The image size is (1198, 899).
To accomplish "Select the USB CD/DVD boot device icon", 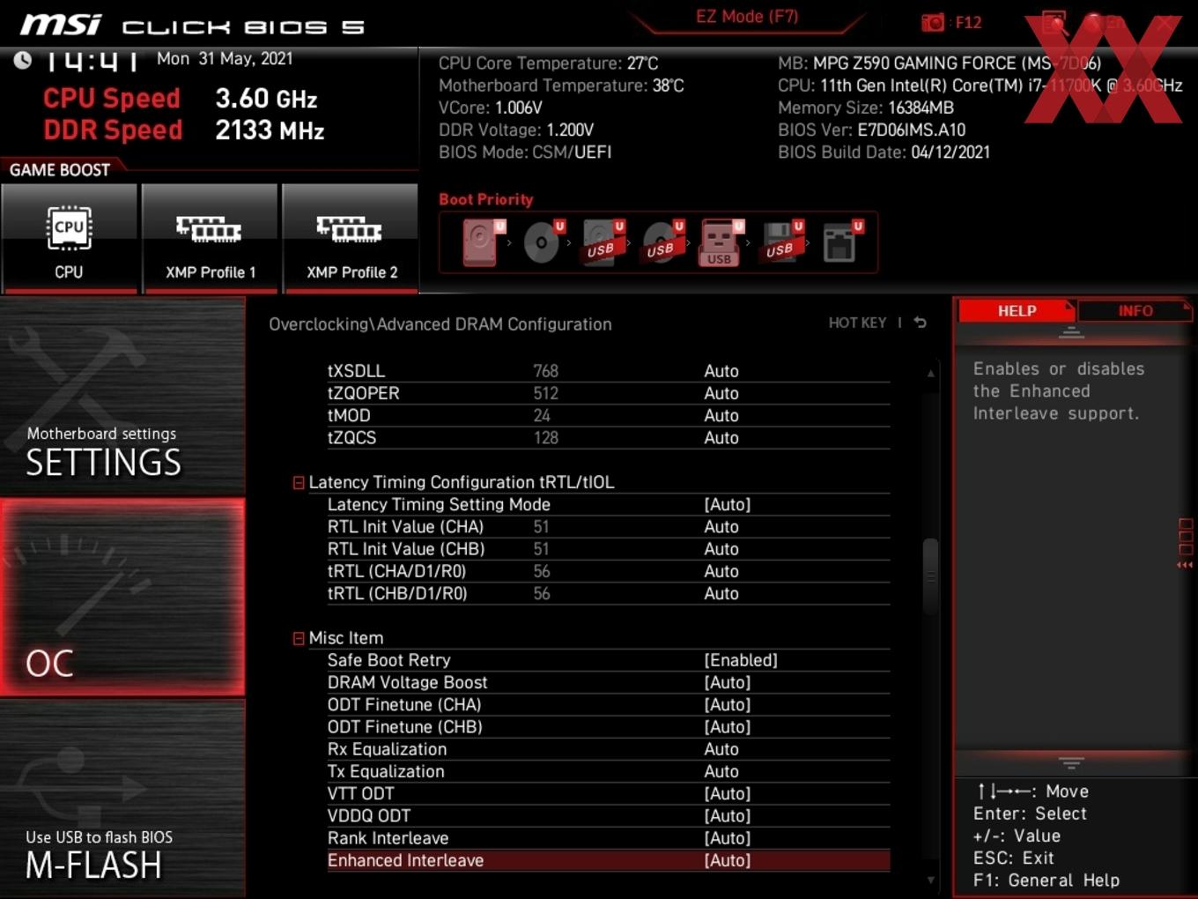I will pyautogui.click(x=662, y=242).
